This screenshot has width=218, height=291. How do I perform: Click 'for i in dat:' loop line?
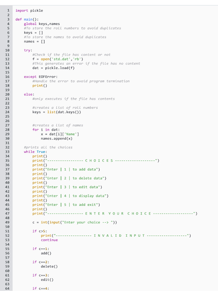click(x=46, y=130)
